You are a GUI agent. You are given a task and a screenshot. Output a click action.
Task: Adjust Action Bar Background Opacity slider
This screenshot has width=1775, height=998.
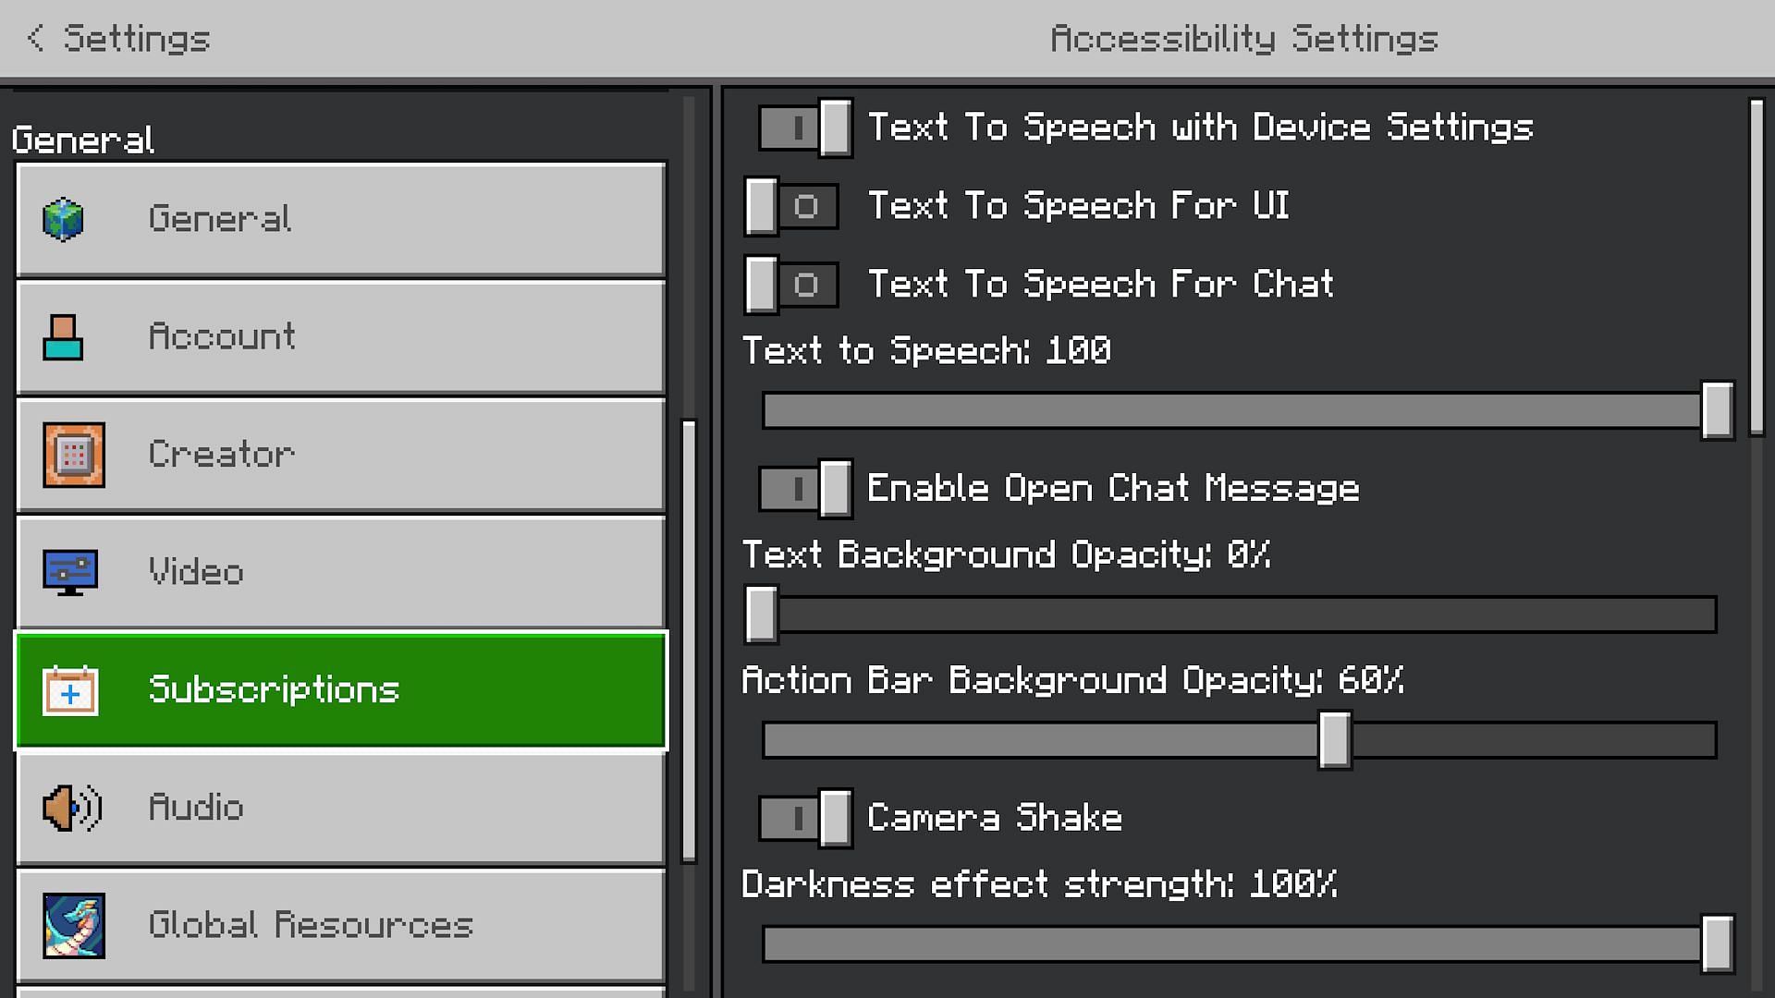pyautogui.click(x=1332, y=737)
